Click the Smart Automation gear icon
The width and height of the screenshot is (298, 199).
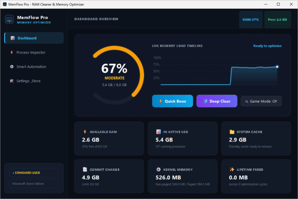[x=12, y=67]
